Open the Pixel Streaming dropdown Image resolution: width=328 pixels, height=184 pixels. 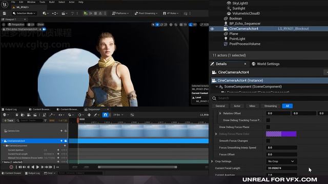tap(146, 13)
